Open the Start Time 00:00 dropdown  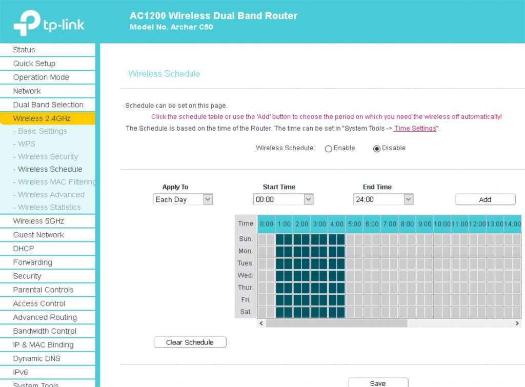(283, 199)
